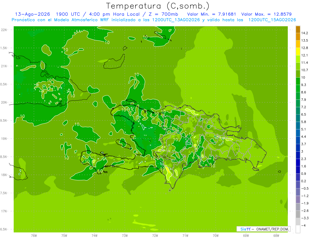Image resolution: width=310 pixels, height=239 pixels.
Task: Click the "-4" color scale value
Action: pyautogui.click(x=303, y=226)
